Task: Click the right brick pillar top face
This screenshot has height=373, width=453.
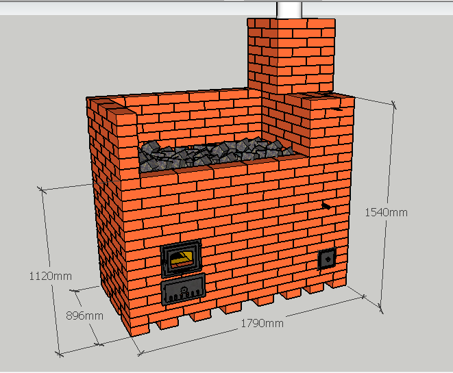Action: [328, 101]
